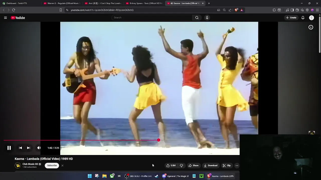Image resolution: width=321 pixels, height=180 pixels.
Task: Switch to Warren G - Regulate tab
Action: click(x=62, y=3)
